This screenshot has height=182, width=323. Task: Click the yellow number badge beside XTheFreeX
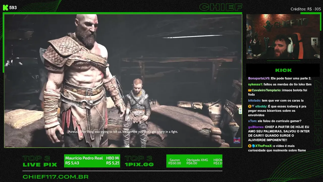[250, 146]
